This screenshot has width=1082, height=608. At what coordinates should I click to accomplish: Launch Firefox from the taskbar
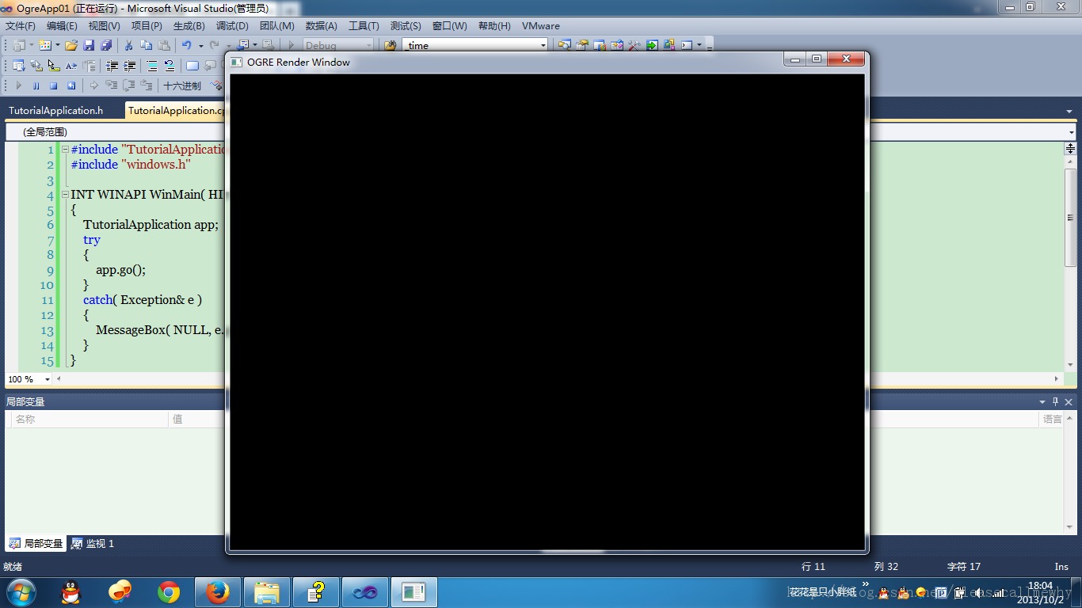click(217, 592)
